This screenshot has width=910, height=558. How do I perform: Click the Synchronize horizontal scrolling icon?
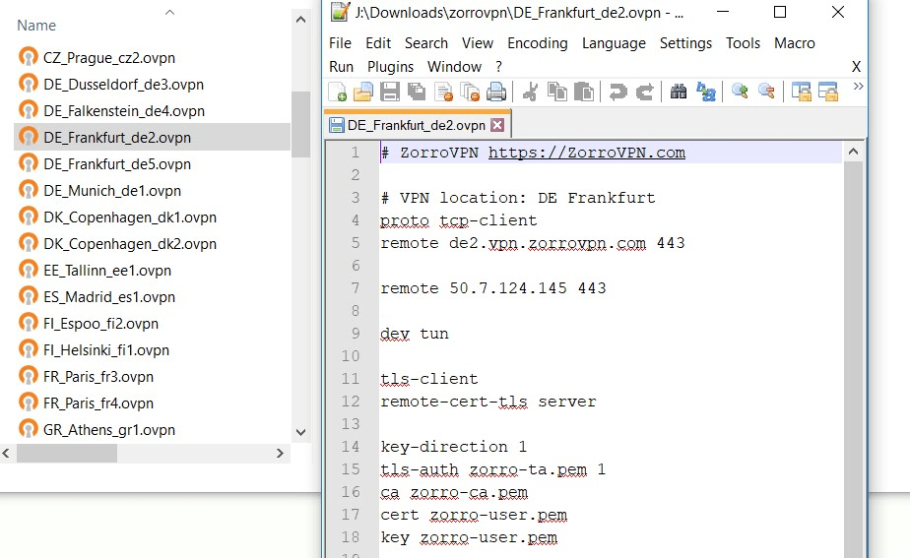[828, 92]
